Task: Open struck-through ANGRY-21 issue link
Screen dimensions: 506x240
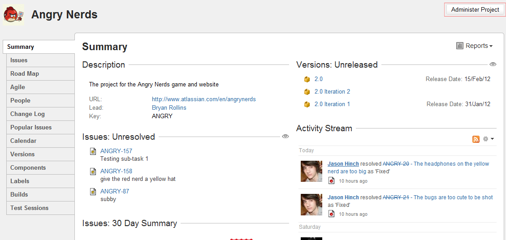Action: tap(396, 197)
